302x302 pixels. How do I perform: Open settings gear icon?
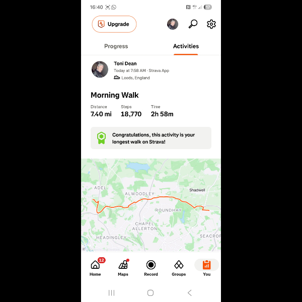click(211, 24)
